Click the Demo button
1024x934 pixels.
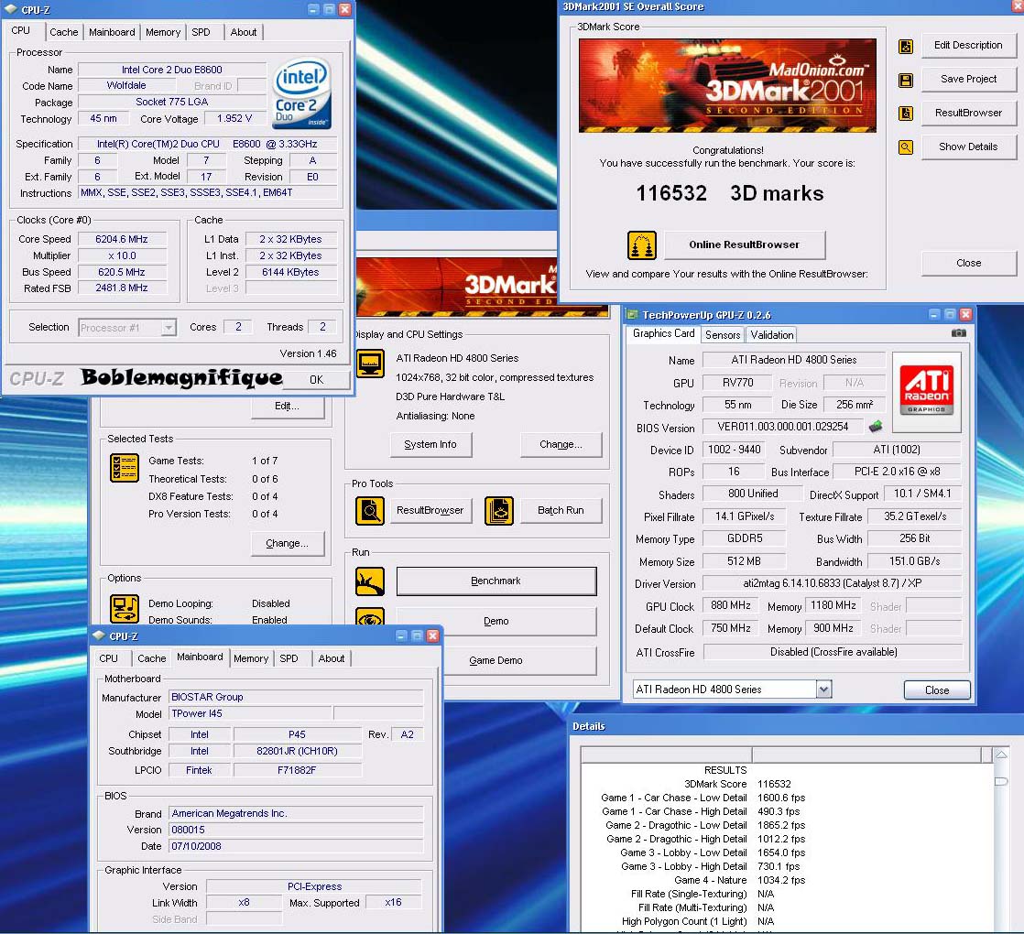pos(496,621)
